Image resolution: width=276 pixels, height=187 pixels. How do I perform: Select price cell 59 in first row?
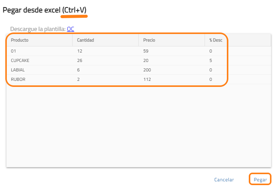(x=146, y=51)
